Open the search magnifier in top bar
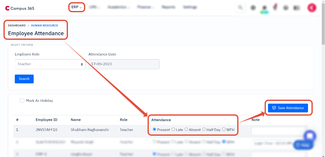The height and width of the screenshot is (157, 325). 240,8
